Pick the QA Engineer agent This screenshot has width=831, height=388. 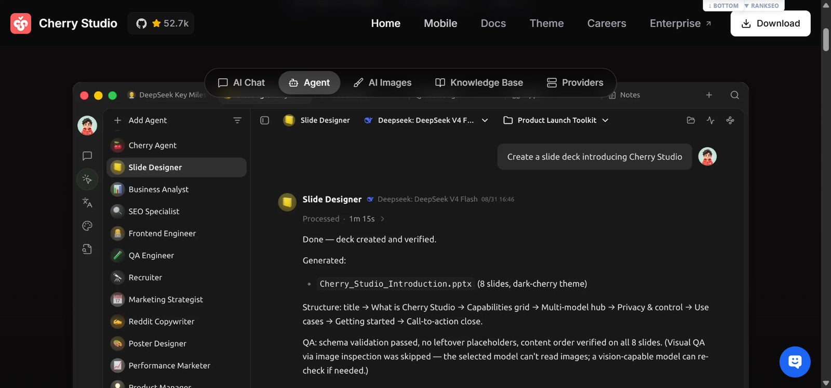pos(177,255)
